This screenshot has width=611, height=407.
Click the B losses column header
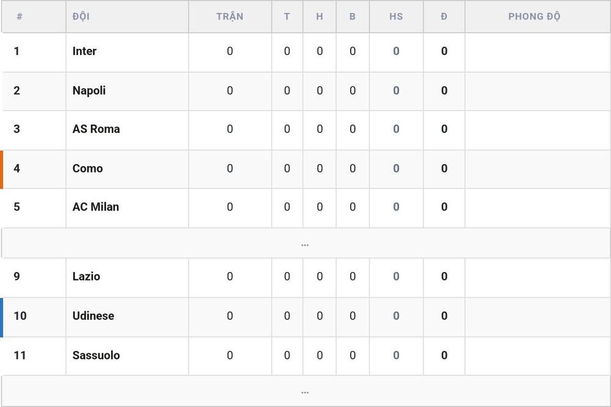[353, 16]
